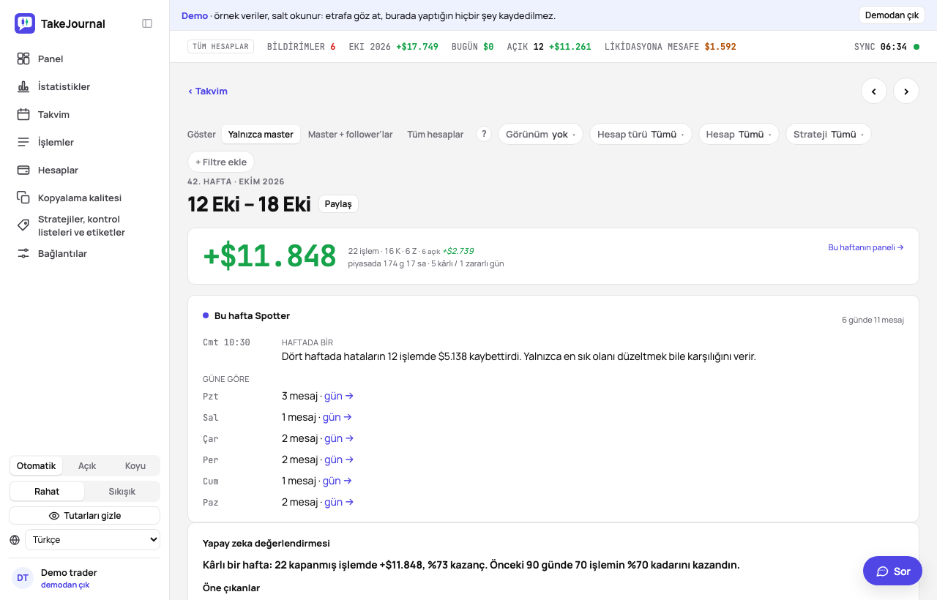
Task: Click the demodan çık link under Demo trader
Action: (65, 585)
